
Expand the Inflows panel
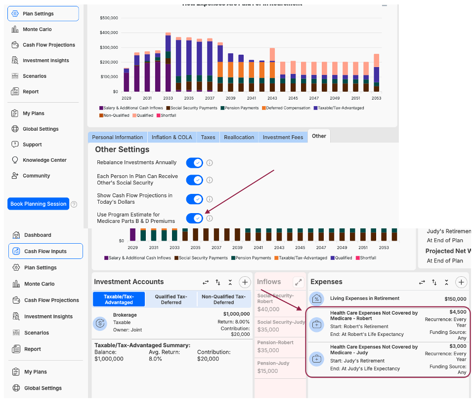point(298,282)
